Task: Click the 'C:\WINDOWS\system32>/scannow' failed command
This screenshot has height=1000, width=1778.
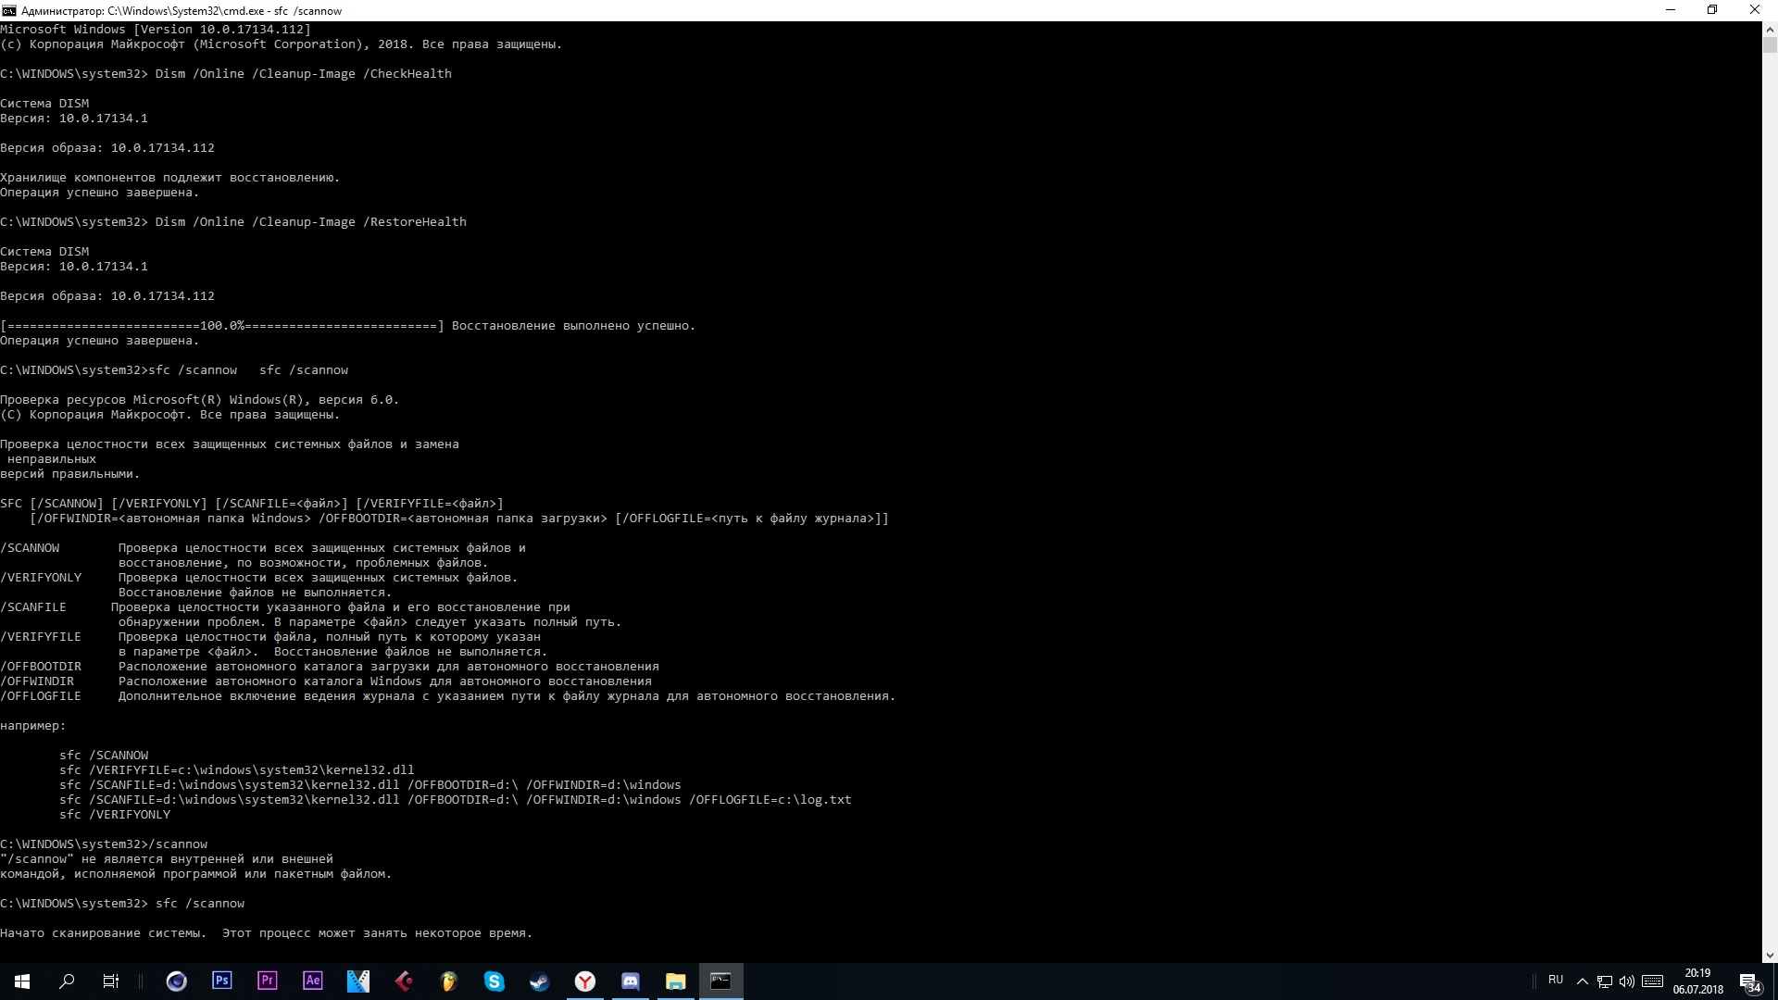Action: [x=104, y=844]
